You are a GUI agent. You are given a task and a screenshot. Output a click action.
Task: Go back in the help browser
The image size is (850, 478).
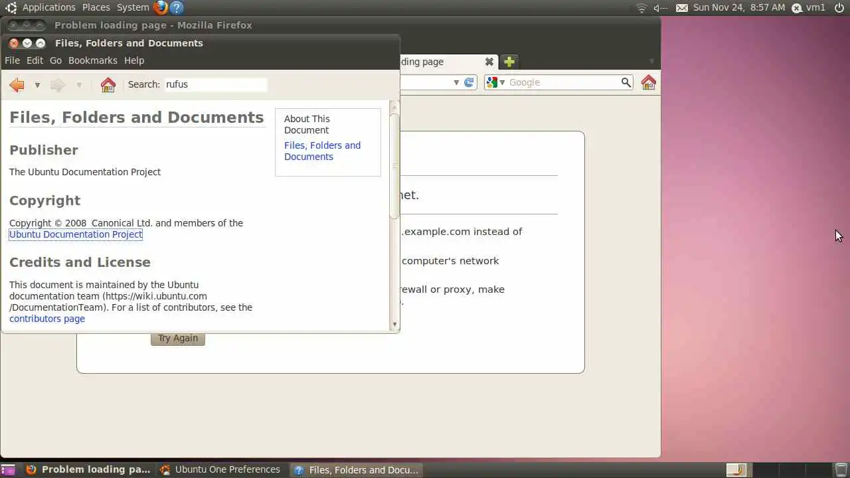coord(17,84)
